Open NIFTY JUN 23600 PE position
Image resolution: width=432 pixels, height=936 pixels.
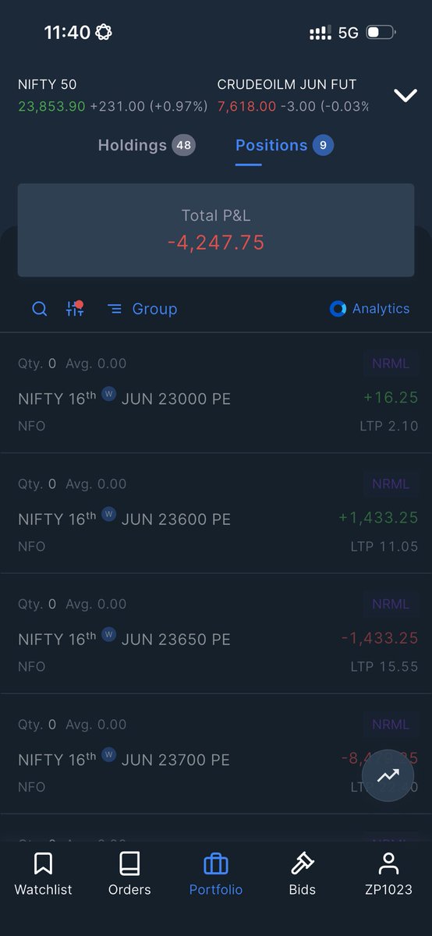click(216, 513)
